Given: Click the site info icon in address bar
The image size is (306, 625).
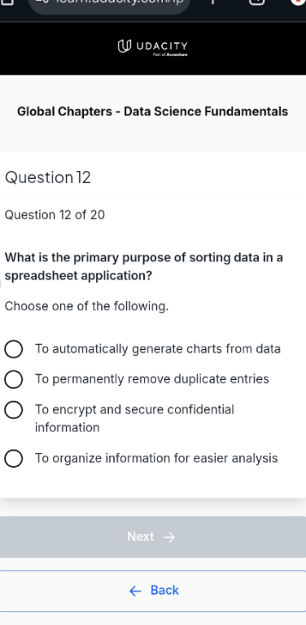Looking at the screenshot, I should 43,2.
